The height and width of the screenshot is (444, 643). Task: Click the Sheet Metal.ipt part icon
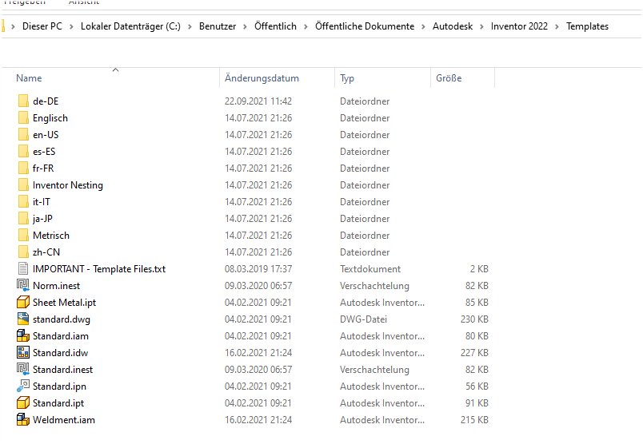point(23,303)
